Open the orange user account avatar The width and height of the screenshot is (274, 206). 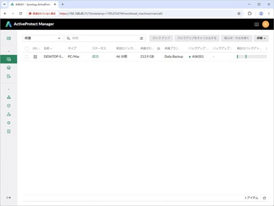pyautogui.click(x=265, y=24)
